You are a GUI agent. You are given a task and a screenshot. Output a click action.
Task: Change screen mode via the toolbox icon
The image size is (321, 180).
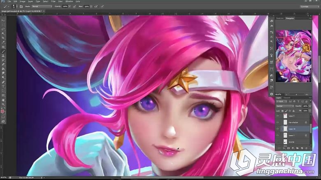(3, 121)
